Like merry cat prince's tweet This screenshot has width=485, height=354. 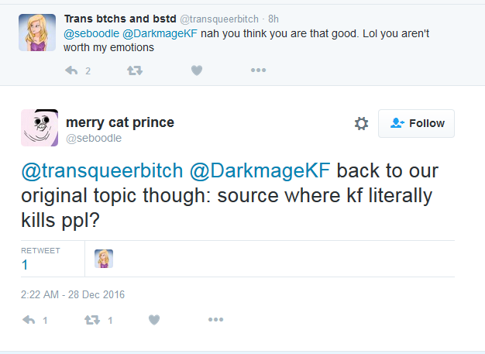tap(154, 320)
